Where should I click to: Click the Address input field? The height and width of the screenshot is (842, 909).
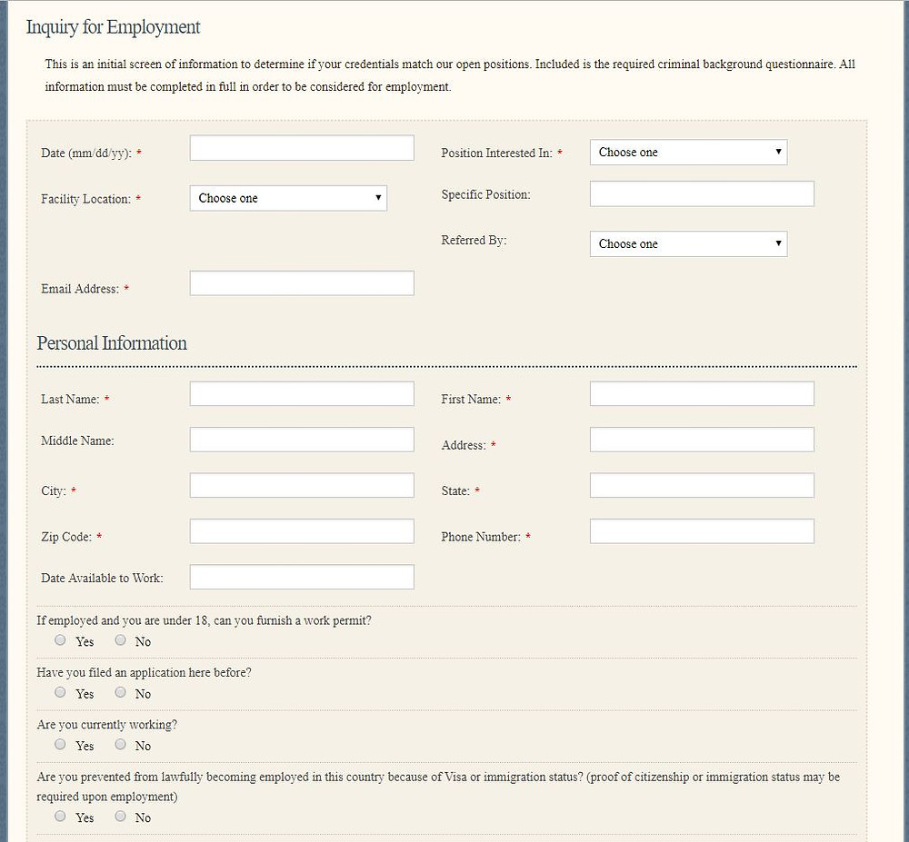702,440
